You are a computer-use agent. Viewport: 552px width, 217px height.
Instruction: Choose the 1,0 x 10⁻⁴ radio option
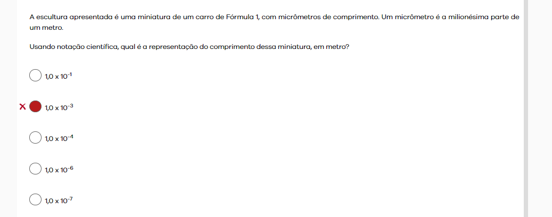(35, 138)
